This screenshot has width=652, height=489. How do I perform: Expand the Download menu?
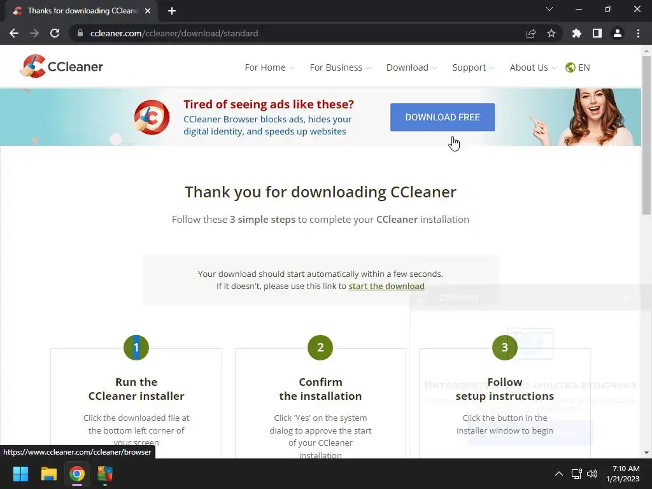[412, 67]
